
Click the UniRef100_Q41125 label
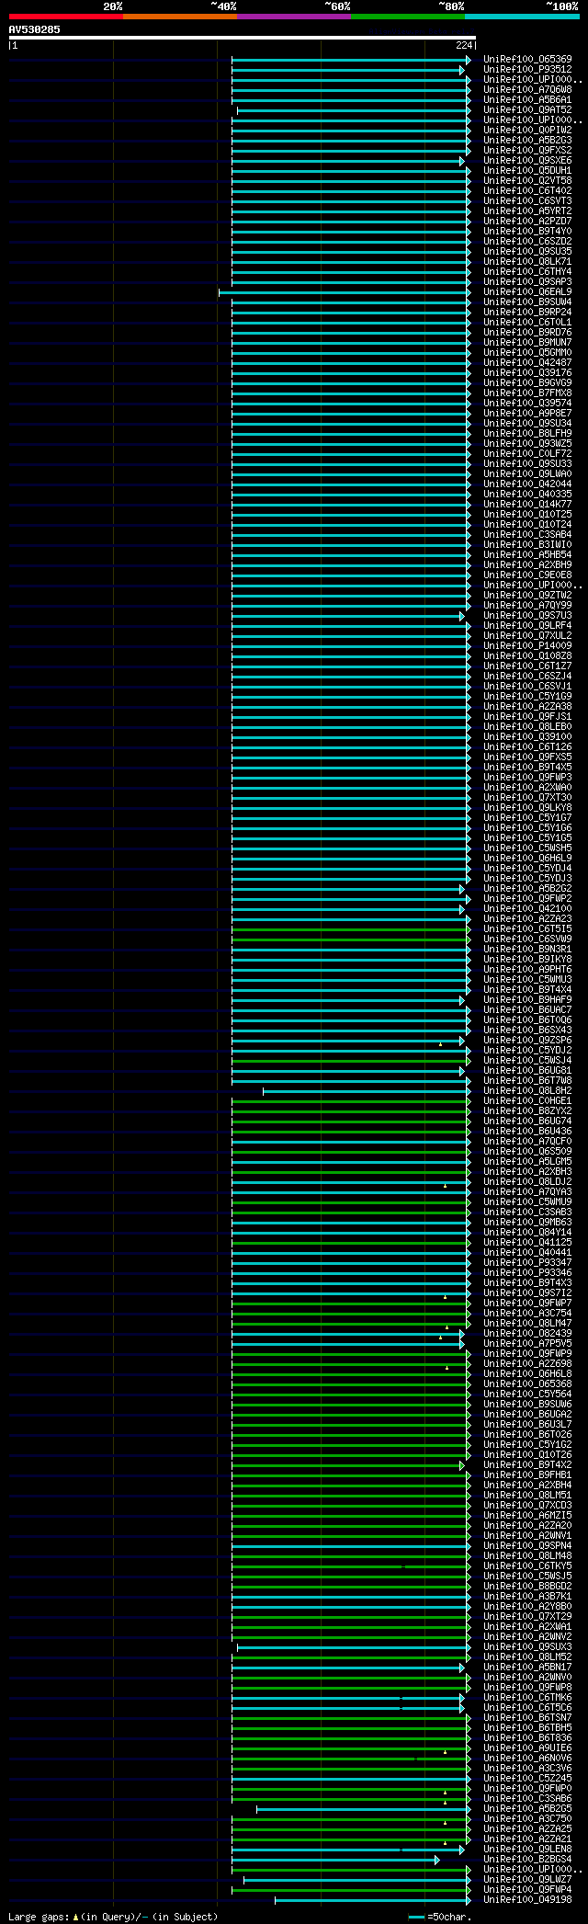click(x=527, y=1243)
